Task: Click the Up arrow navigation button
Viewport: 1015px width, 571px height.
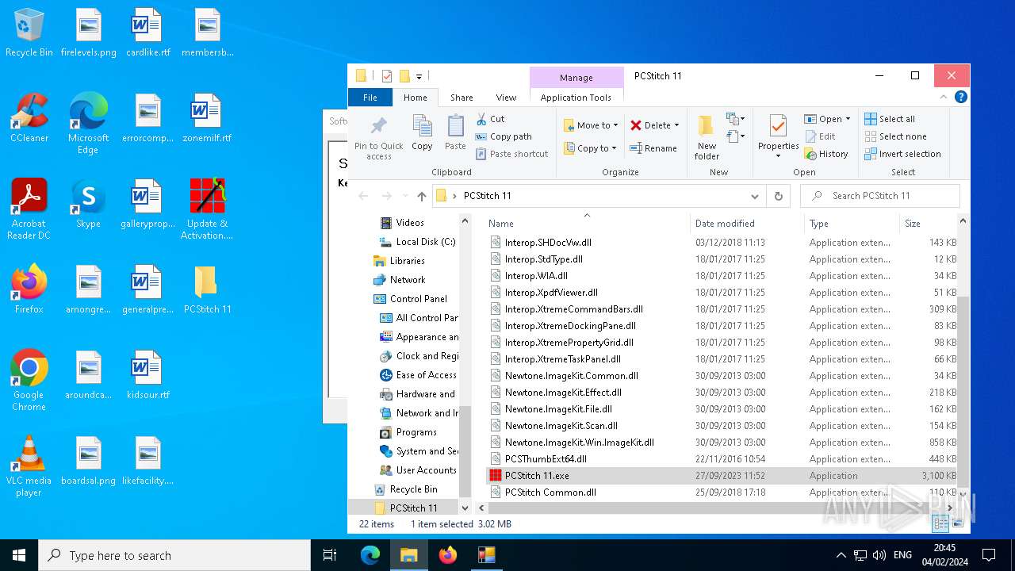Action: tap(422, 196)
